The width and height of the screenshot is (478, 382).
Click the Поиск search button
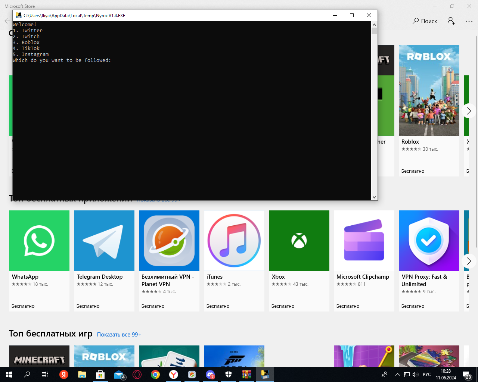point(425,21)
